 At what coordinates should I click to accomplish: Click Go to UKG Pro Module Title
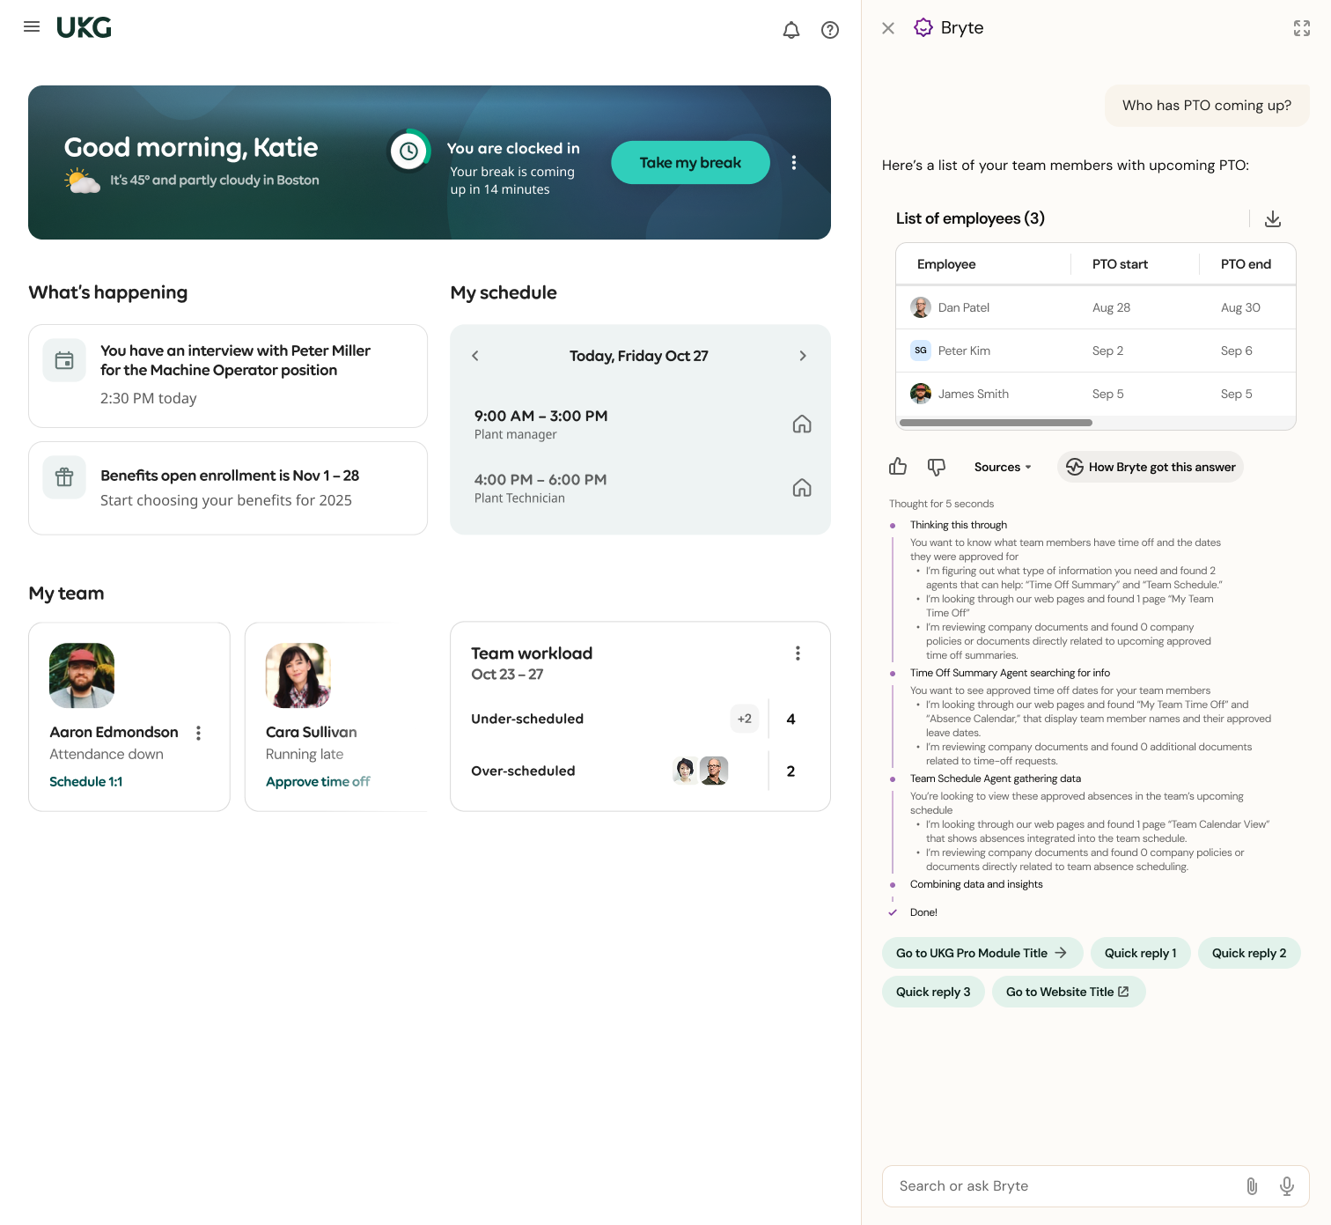pos(982,953)
